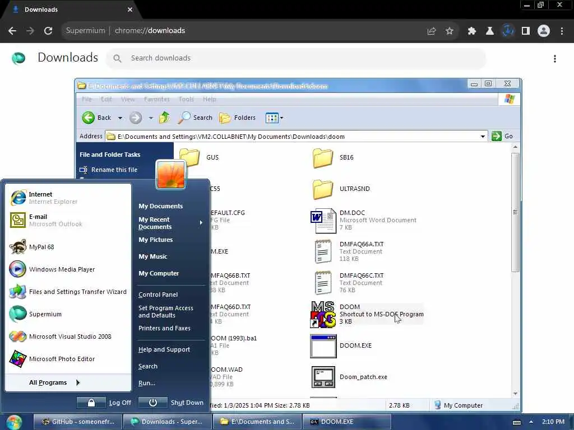The width and height of the screenshot is (574, 430).
Task: Open the Run... dialog
Action: [147, 383]
